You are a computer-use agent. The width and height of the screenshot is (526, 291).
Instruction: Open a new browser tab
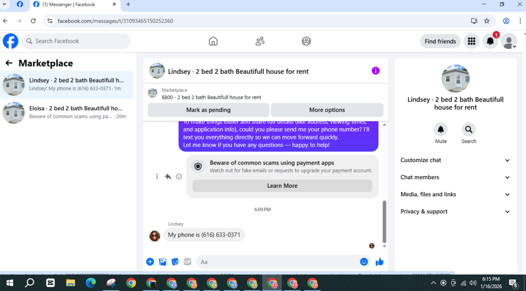(128, 4)
